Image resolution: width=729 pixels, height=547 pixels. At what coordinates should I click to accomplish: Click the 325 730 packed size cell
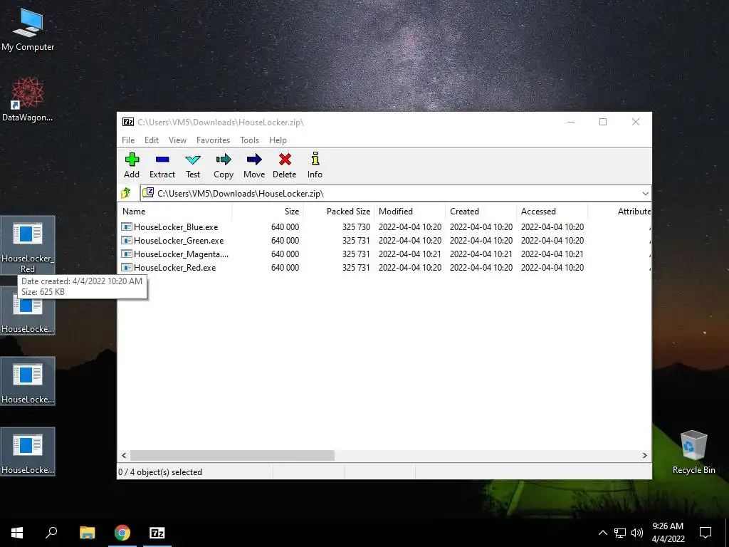click(356, 227)
